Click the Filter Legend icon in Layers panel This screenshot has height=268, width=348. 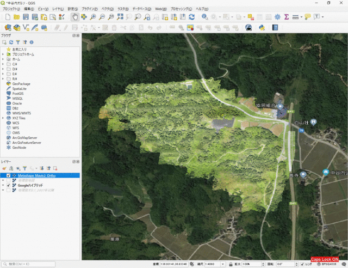pyautogui.click(x=25, y=168)
